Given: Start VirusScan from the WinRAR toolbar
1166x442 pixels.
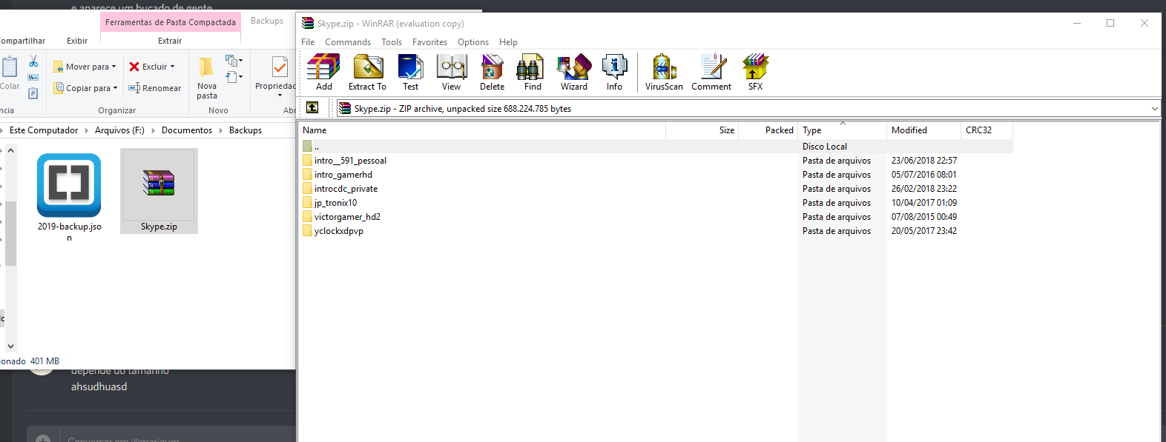Looking at the screenshot, I should (664, 73).
